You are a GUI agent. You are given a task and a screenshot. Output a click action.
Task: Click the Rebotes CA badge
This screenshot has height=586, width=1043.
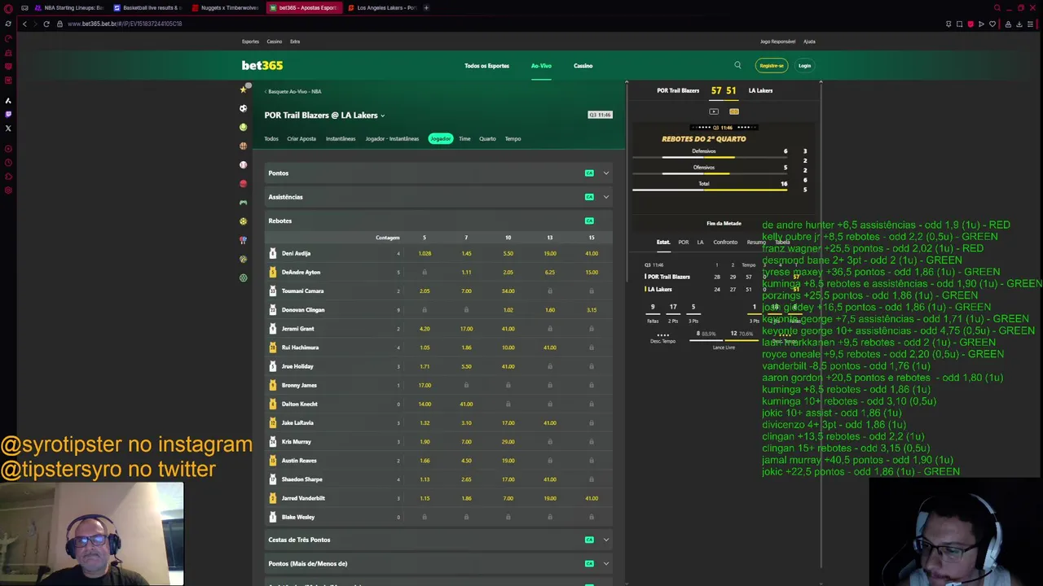tap(589, 221)
